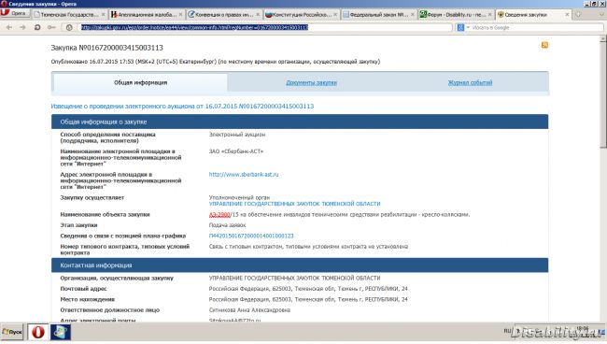This screenshot has width=607, height=344.
Task: Click the vertical page scrollbar
Action: click(x=603, y=179)
